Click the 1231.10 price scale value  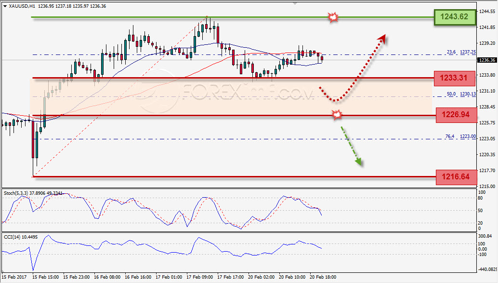point(487,91)
